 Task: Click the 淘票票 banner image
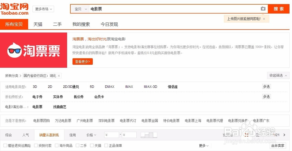point(34,50)
